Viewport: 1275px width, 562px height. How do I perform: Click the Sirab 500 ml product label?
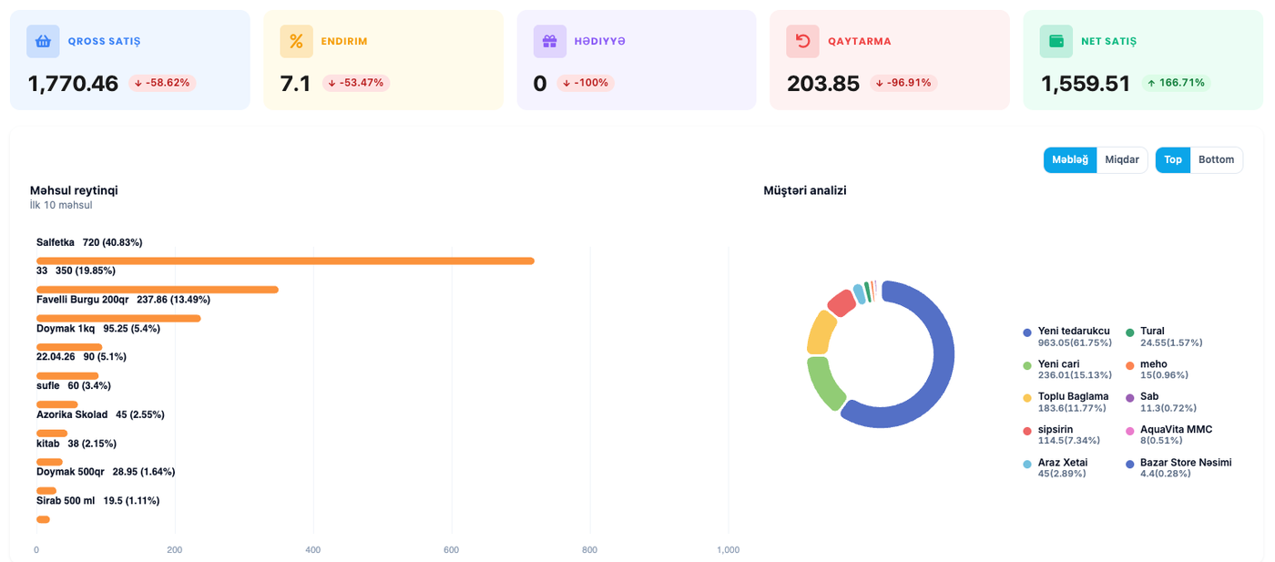pos(66,501)
